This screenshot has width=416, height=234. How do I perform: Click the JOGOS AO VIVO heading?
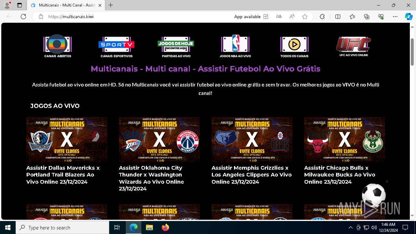pyautogui.click(x=55, y=106)
